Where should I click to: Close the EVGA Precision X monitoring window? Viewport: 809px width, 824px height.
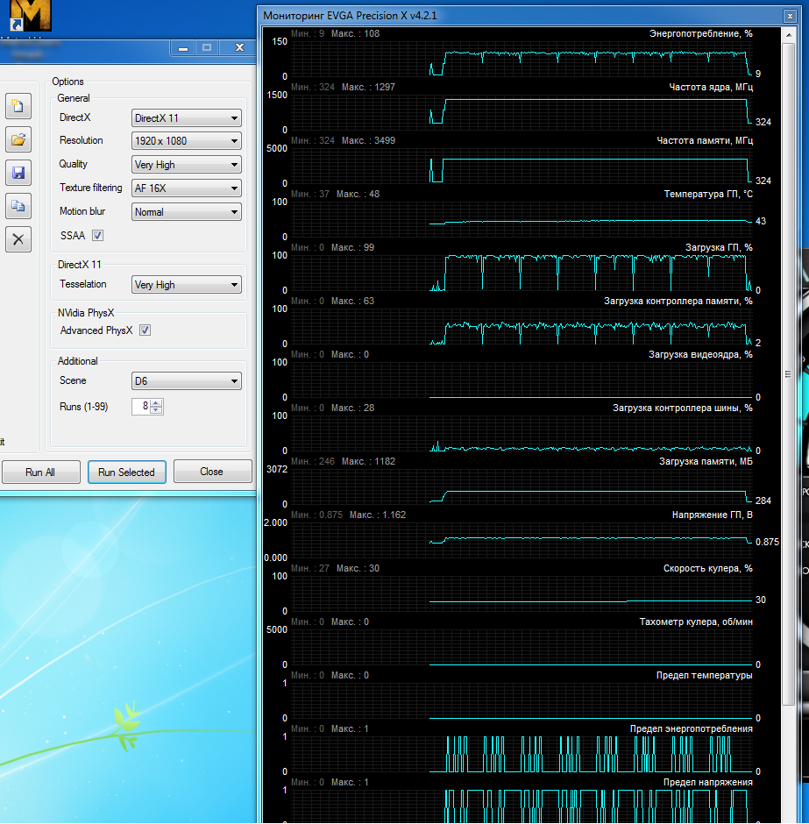pyautogui.click(x=790, y=17)
